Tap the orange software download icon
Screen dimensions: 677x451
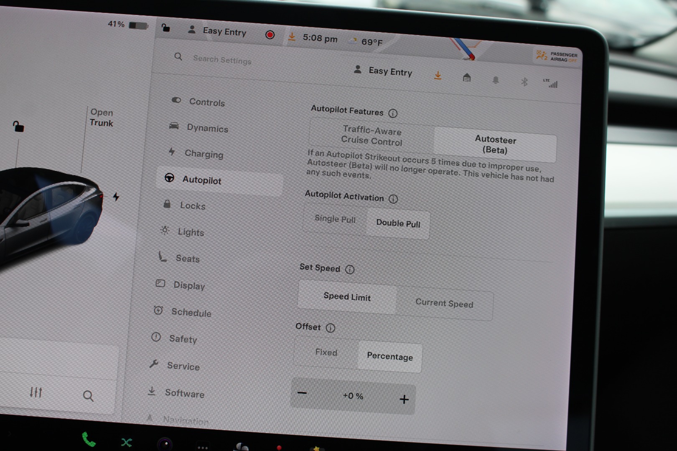click(x=438, y=76)
